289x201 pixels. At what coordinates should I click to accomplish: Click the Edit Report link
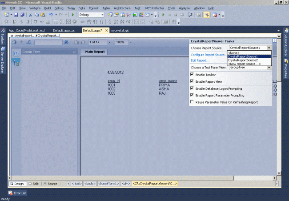200,60
